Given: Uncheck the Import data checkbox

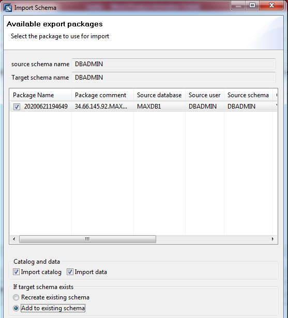Looking at the screenshot, I should pos(70,272).
